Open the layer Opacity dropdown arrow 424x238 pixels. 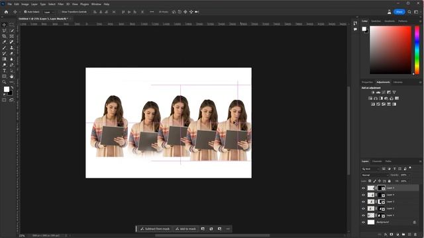point(409,175)
